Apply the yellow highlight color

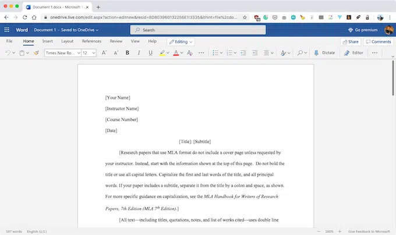click(162, 53)
